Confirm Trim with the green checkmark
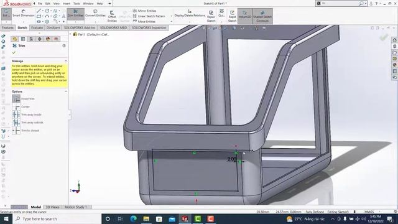This screenshot has width=398, height=224. [14, 52]
